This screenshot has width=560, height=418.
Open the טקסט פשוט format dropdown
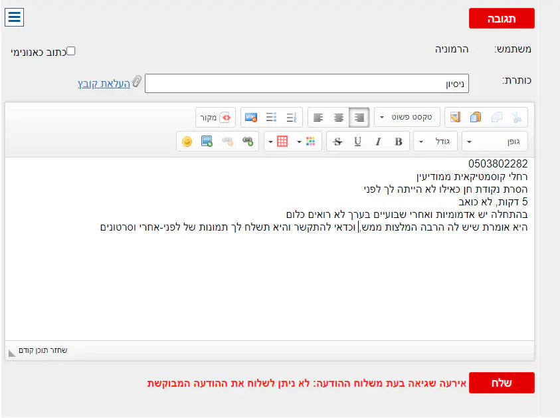click(x=406, y=118)
